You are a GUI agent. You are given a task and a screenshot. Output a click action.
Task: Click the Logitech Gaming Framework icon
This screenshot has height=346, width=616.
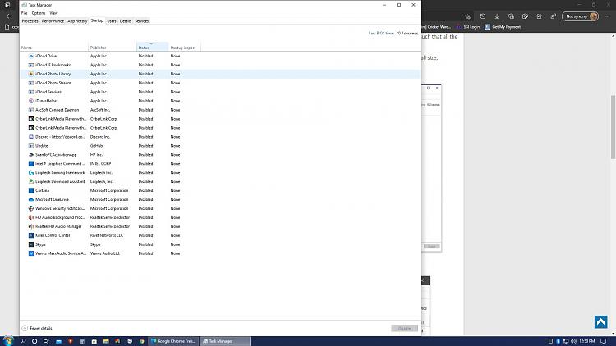click(x=31, y=173)
